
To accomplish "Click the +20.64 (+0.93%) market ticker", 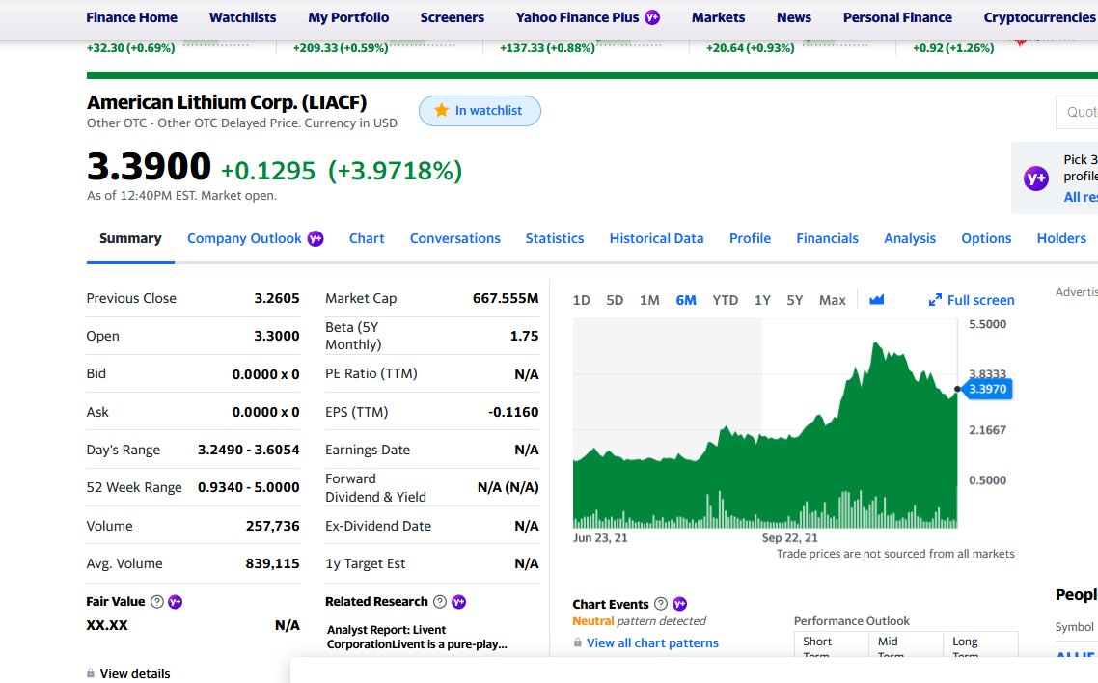I will tap(751, 48).
